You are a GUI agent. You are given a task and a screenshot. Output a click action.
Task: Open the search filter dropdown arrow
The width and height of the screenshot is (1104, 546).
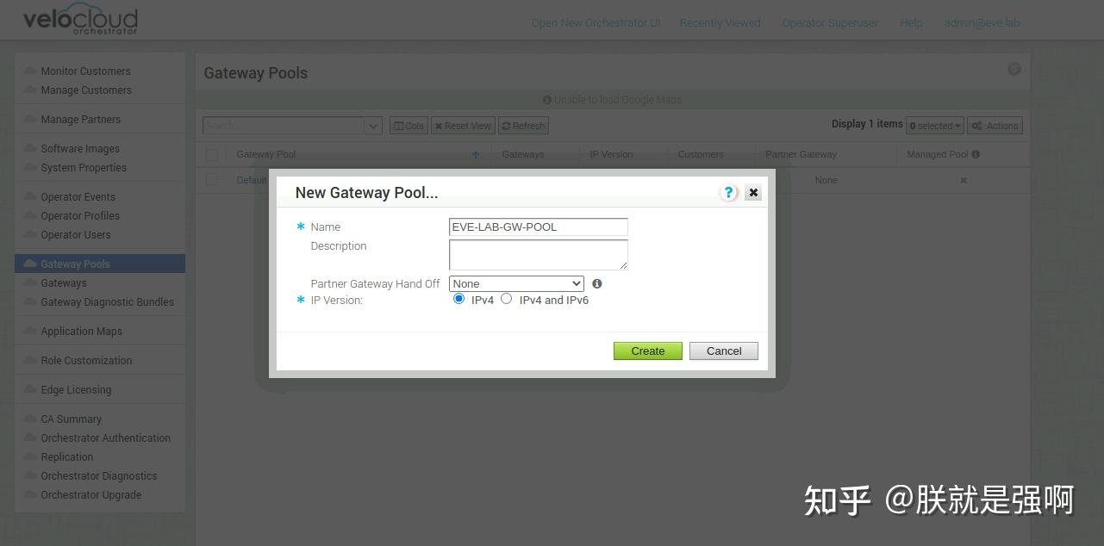pos(372,126)
